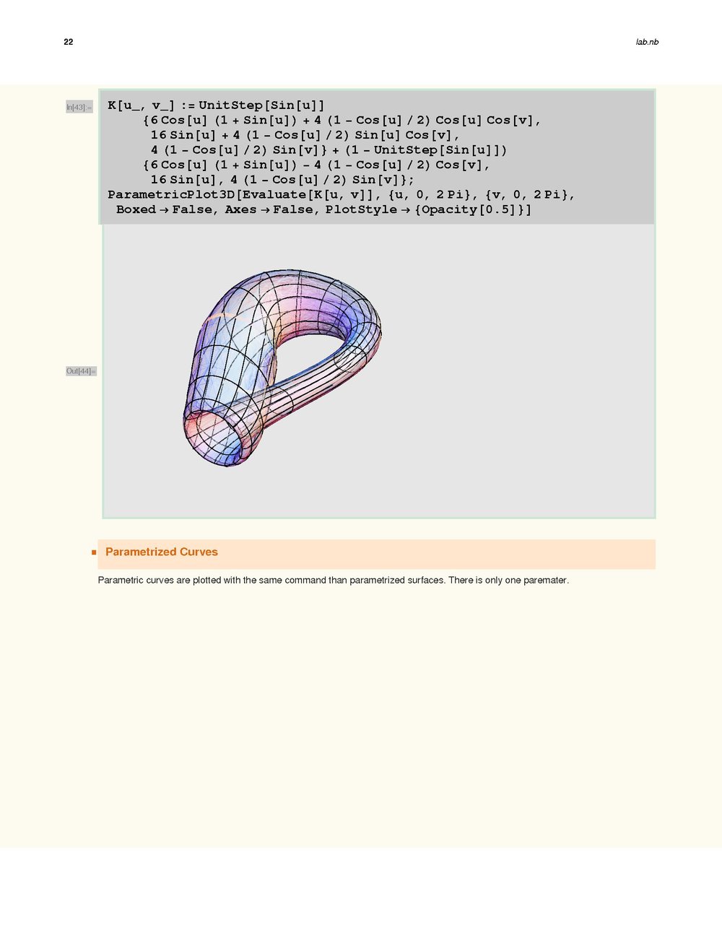Click the PlotStyle option in code

click(x=360, y=209)
